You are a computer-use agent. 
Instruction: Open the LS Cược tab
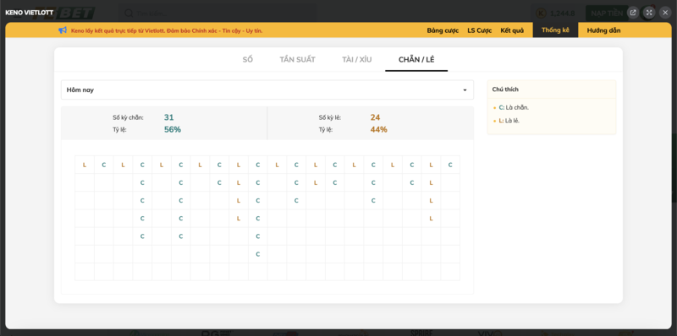[x=479, y=30]
